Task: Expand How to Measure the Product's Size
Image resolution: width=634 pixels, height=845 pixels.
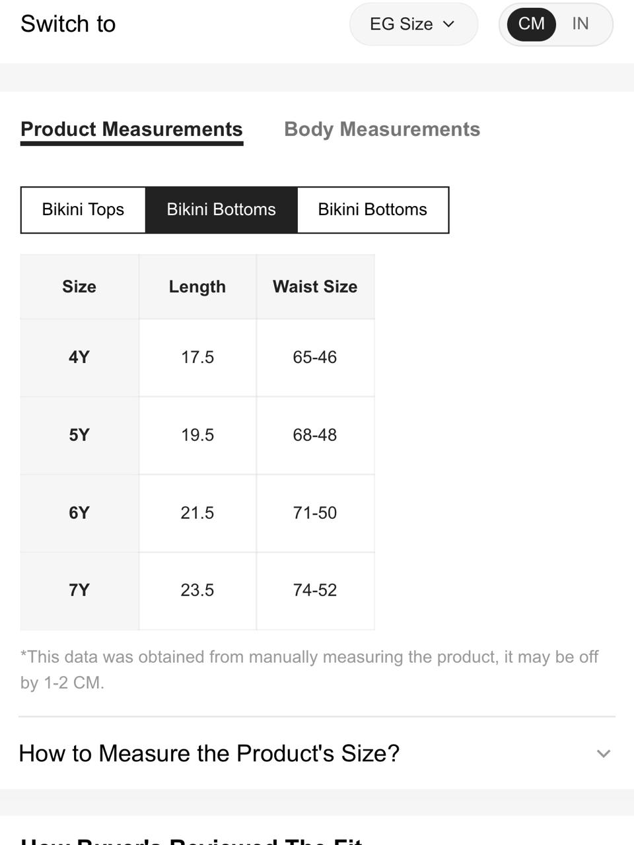Action: (317, 753)
